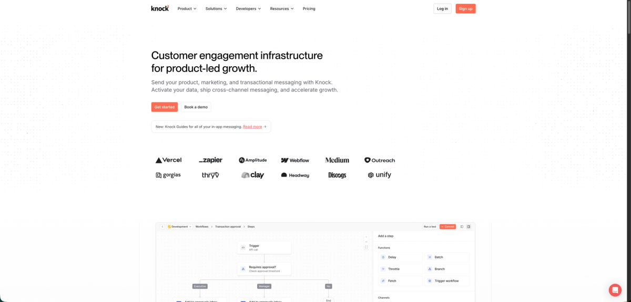Click the Webflow logo
Screen dimensions: 631x302
295,160
